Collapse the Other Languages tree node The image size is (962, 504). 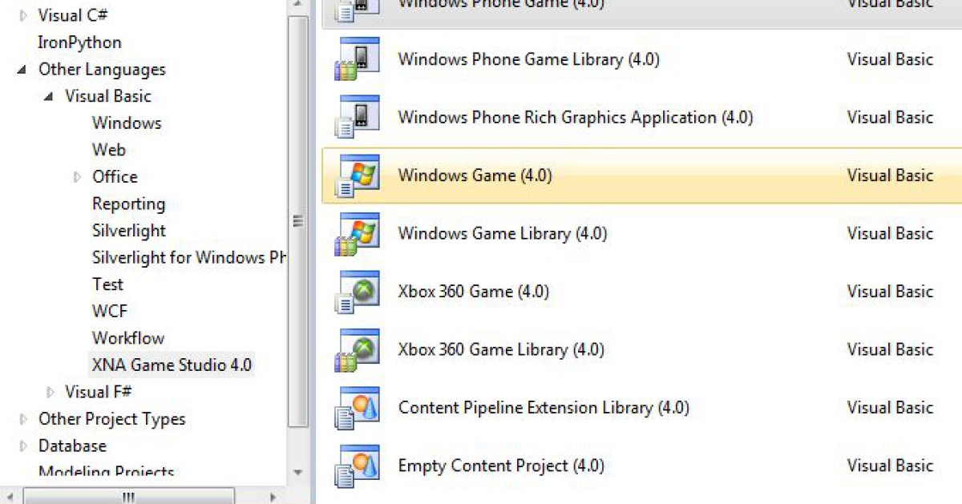[22, 70]
